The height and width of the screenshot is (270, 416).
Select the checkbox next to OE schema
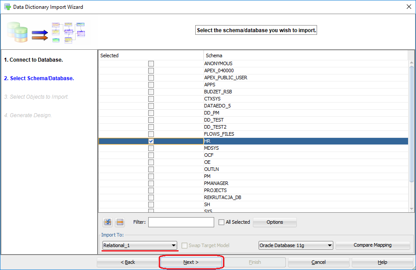(x=151, y=162)
